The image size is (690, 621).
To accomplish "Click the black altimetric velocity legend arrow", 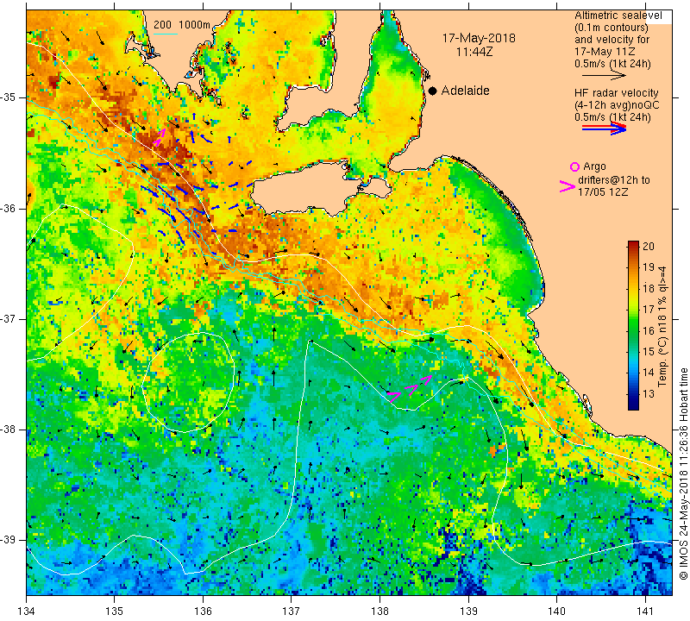I will [604, 76].
